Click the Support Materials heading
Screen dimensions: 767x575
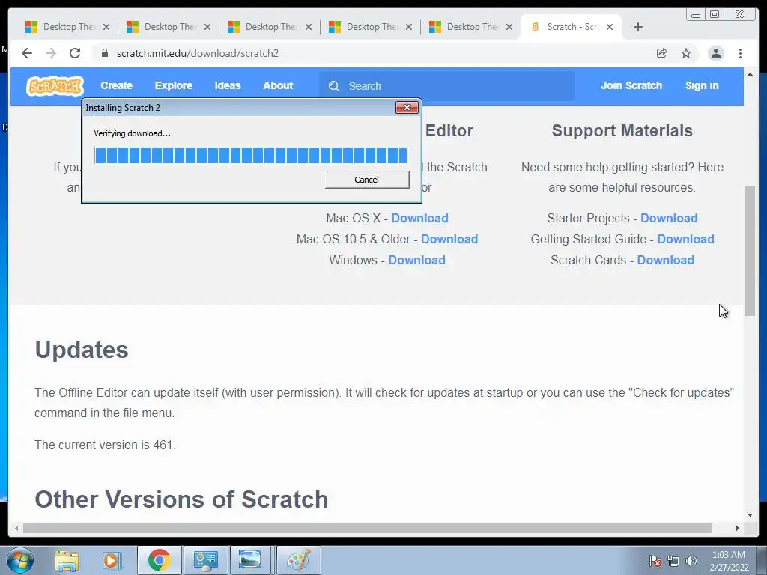[622, 130]
